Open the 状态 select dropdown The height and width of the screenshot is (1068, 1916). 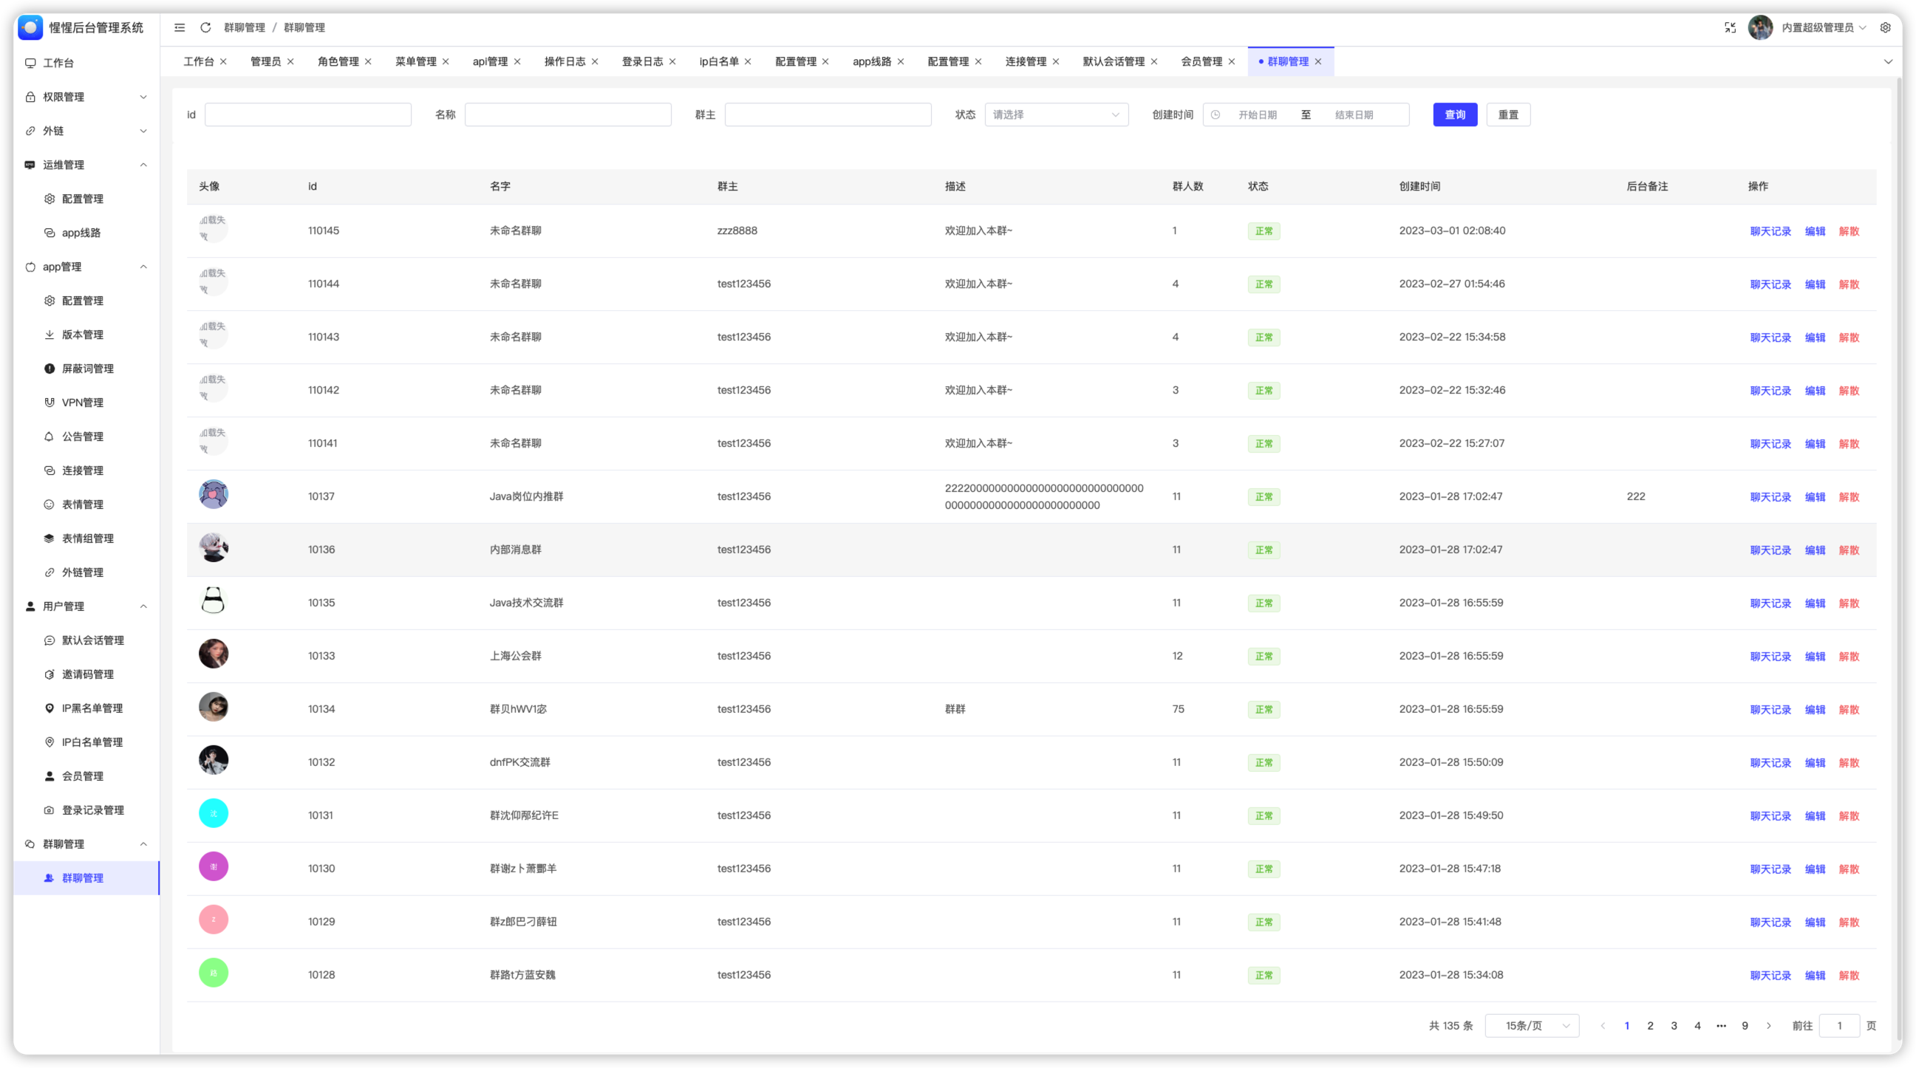[x=1055, y=114]
